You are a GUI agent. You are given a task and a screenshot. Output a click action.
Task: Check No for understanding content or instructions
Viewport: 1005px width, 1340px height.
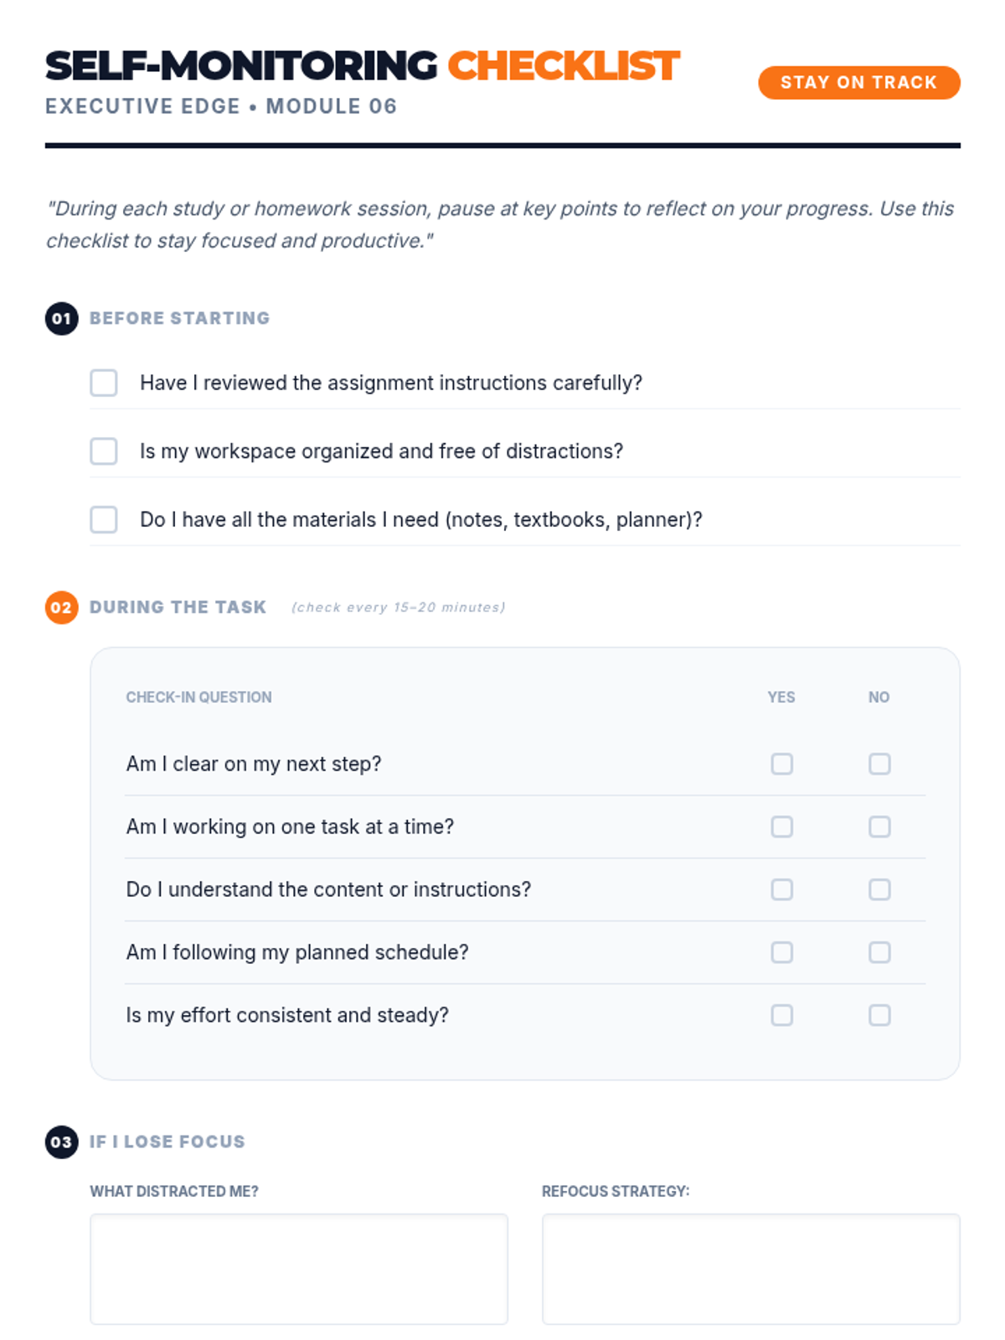[879, 889]
